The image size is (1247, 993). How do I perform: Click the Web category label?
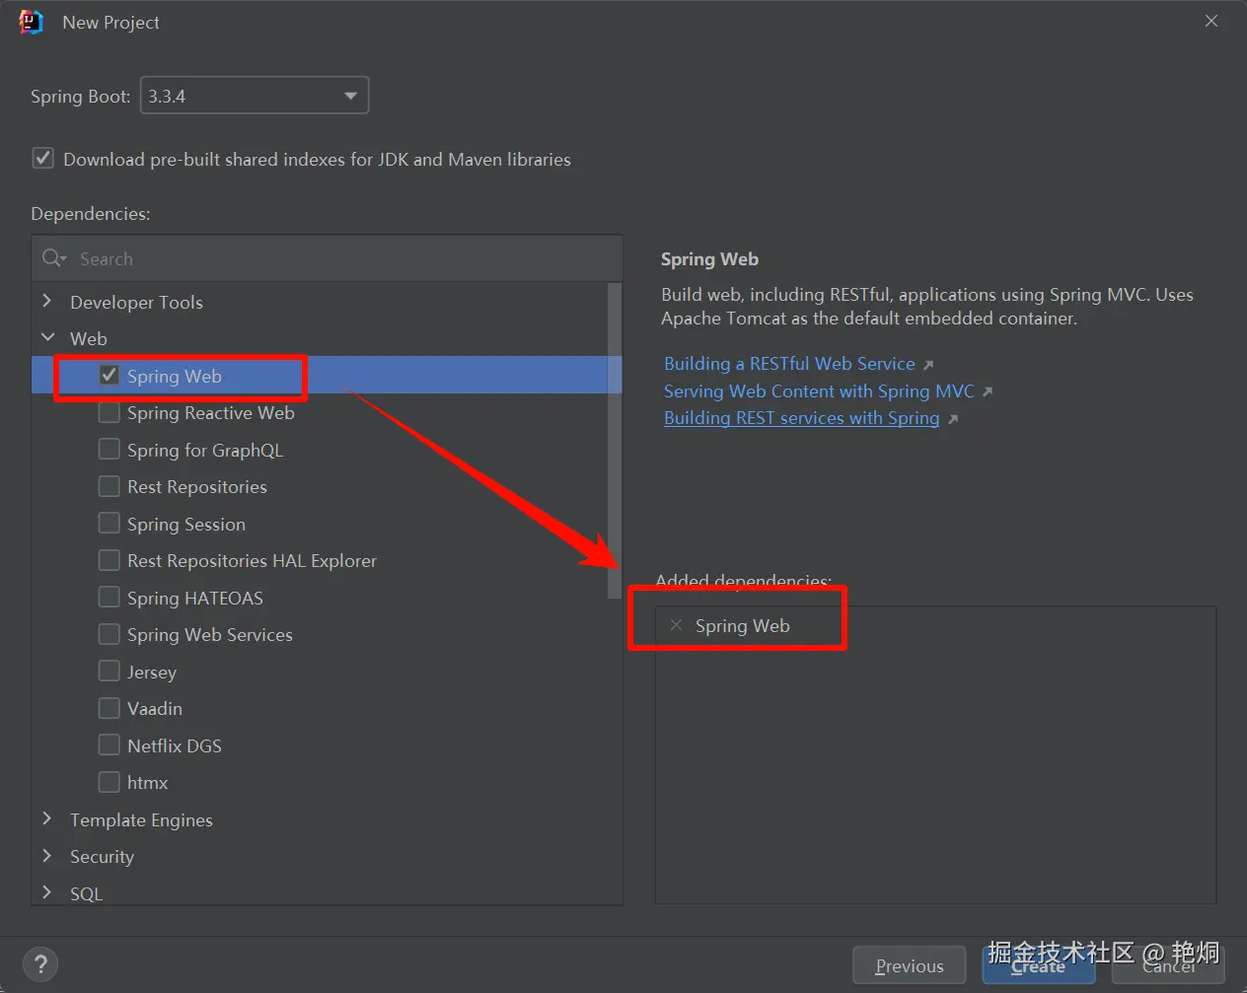(89, 338)
